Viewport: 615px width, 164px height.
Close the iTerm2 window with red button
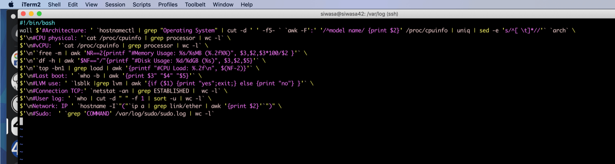click(x=23, y=14)
